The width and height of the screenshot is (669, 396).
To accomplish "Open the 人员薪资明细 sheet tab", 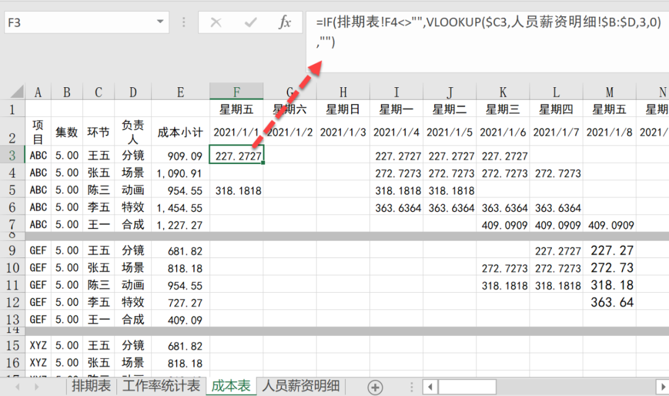I will 301,385.
